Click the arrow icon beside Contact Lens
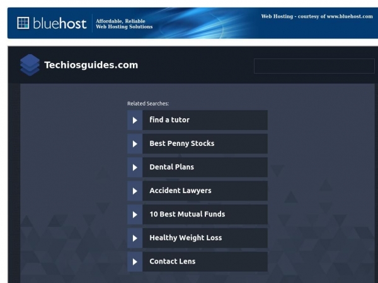Viewport: 378px width, 283px height. 135,262
